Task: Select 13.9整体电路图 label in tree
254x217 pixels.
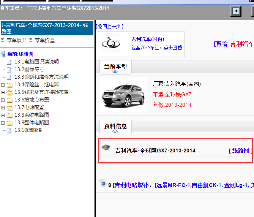Action: (32, 123)
